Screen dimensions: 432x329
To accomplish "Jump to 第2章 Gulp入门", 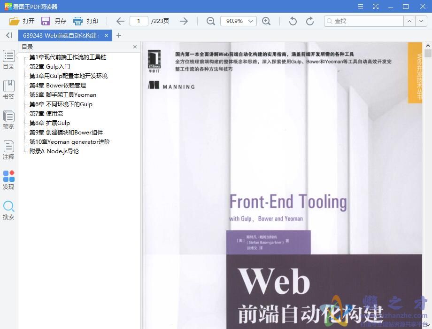I will [50, 66].
